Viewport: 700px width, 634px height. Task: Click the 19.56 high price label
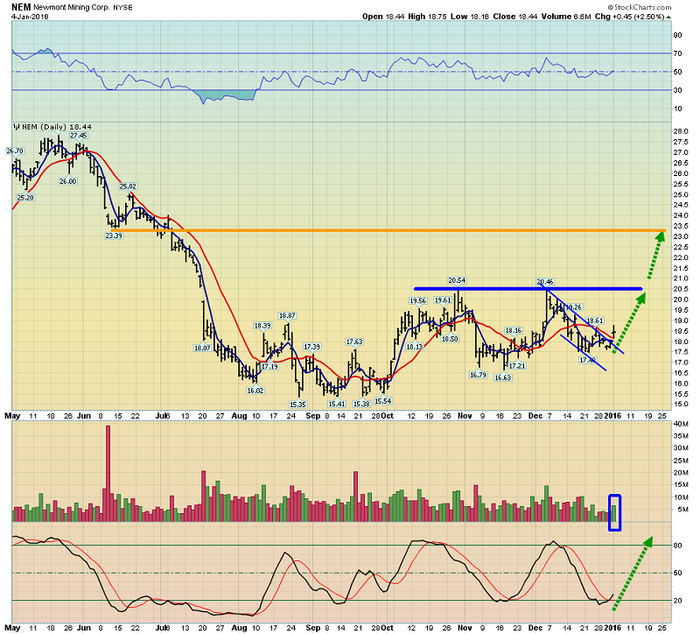(x=418, y=300)
